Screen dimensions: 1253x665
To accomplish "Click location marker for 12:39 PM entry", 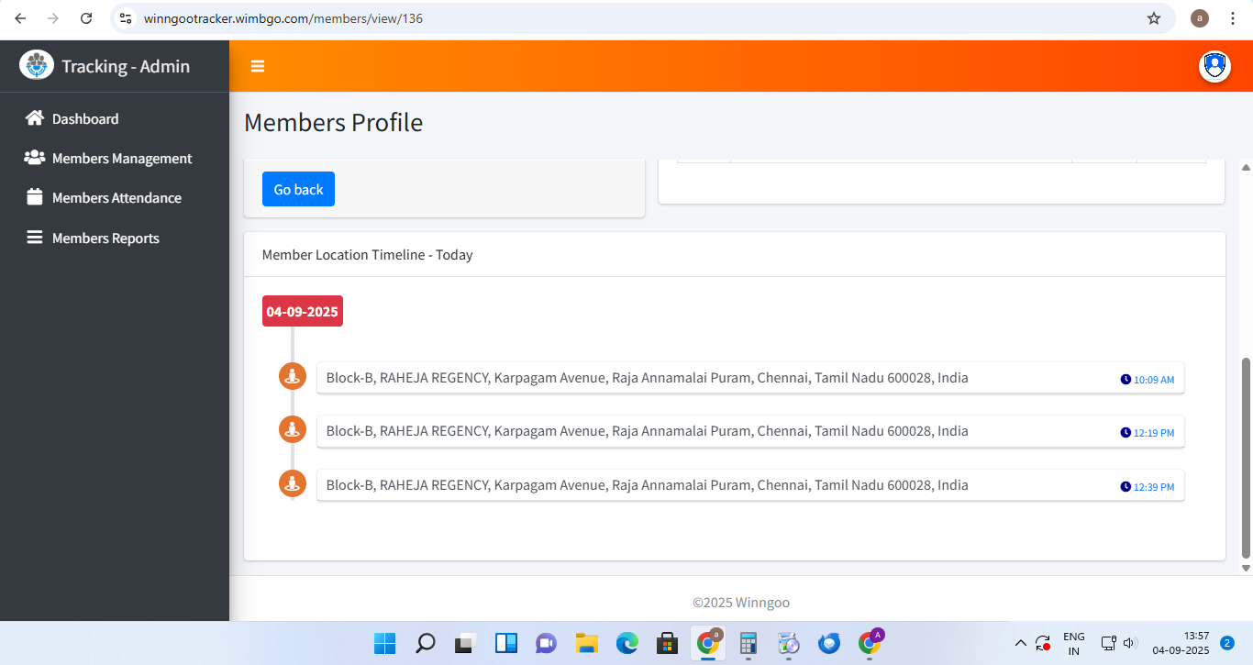I will click(x=293, y=483).
